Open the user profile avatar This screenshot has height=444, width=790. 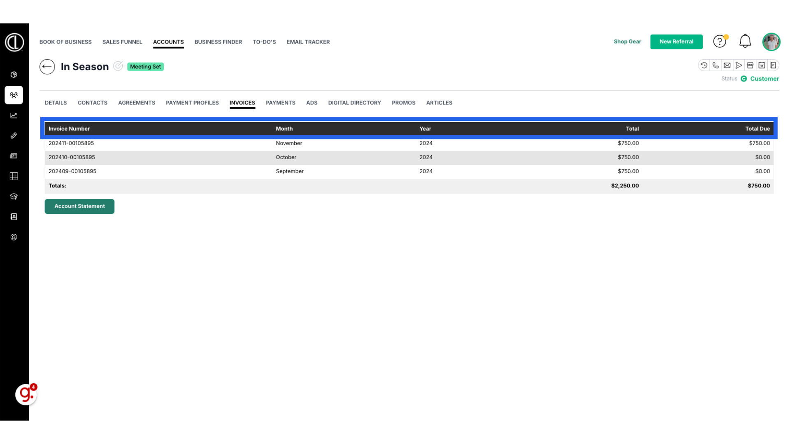tap(771, 42)
